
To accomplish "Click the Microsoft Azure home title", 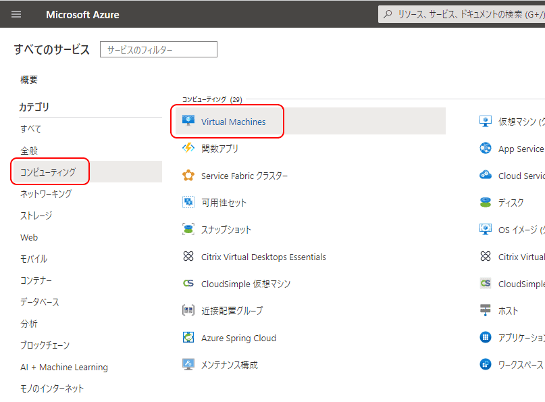I will pos(82,15).
